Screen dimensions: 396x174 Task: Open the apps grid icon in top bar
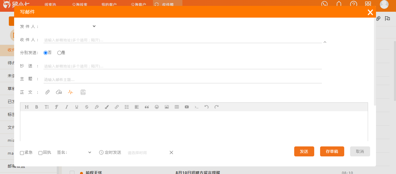click(x=368, y=4)
